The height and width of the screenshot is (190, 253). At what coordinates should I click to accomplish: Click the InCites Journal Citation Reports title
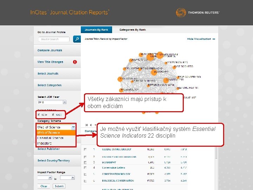70,12
